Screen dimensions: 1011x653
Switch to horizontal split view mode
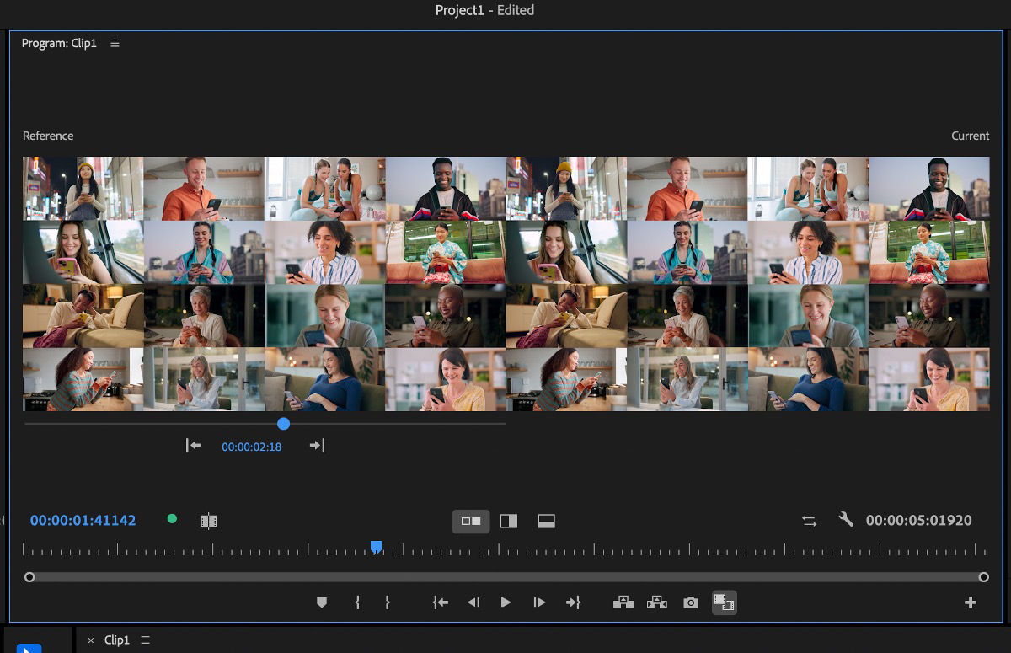546,521
